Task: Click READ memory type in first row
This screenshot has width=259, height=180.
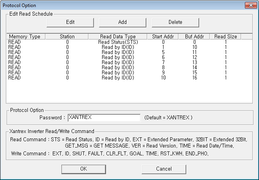Action: (14, 42)
